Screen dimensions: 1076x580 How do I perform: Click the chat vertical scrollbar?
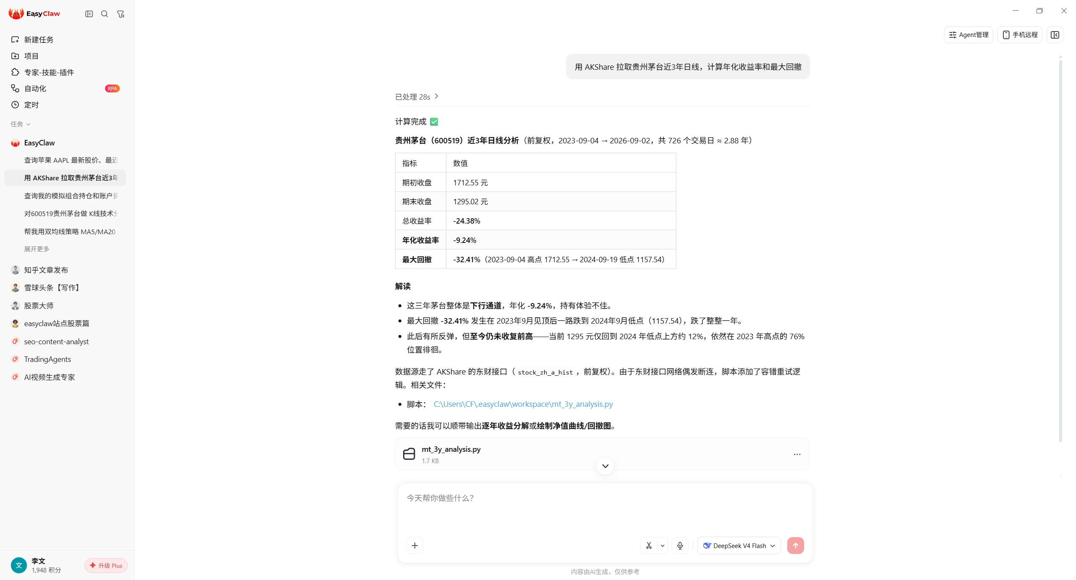coord(1060,250)
